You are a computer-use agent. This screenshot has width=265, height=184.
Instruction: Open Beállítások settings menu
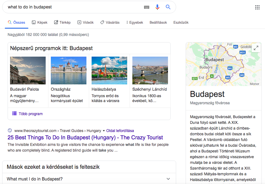pyautogui.click(x=158, y=22)
